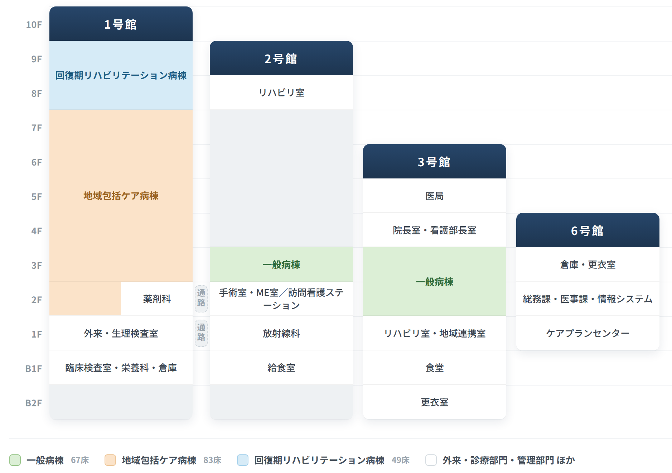Click the 2F floor label
Image resolution: width=672 pixels, height=473 pixels.
click(x=37, y=300)
